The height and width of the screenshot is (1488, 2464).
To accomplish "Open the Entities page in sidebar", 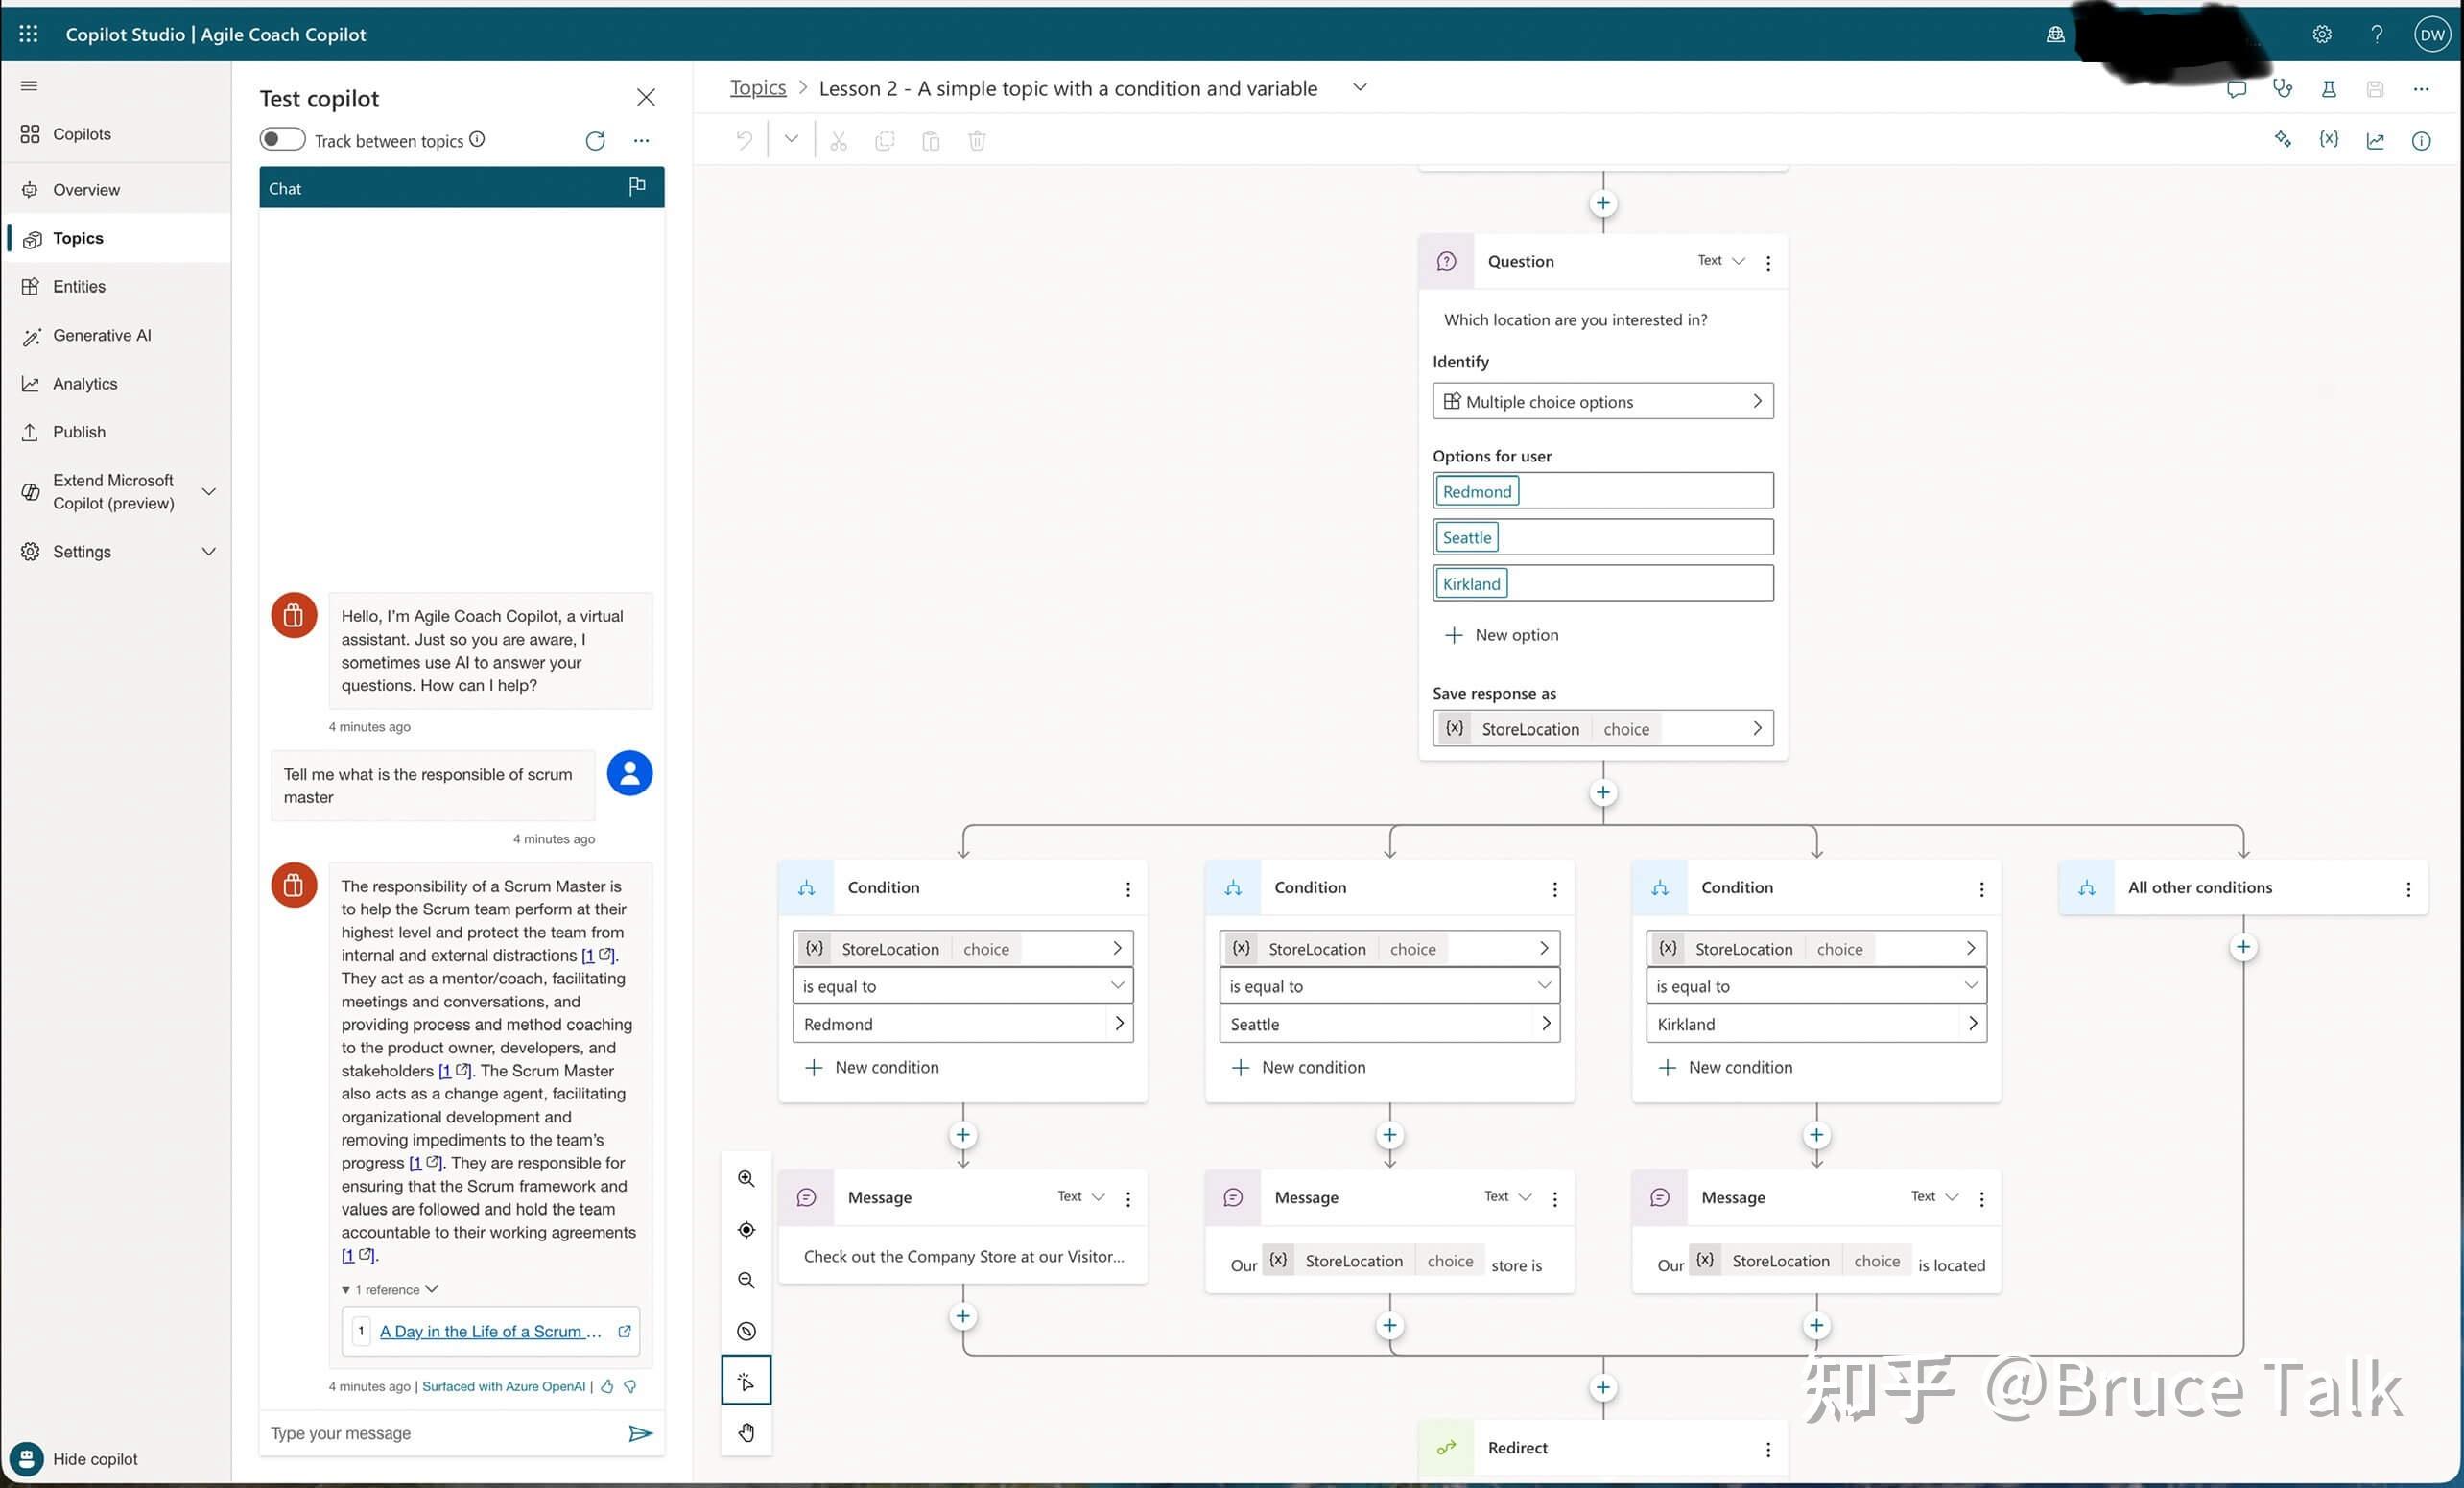I will [79, 287].
